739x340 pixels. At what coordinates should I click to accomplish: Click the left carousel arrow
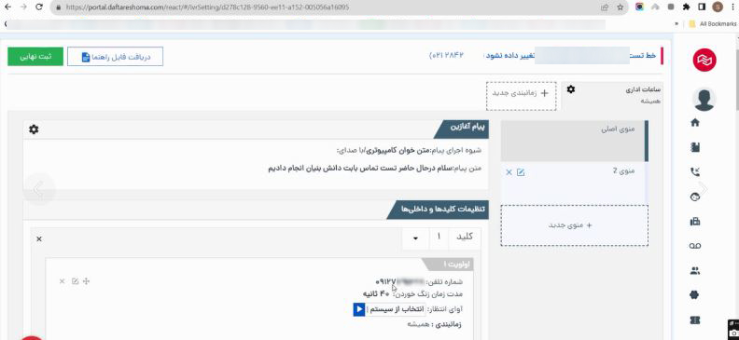(x=38, y=189)
